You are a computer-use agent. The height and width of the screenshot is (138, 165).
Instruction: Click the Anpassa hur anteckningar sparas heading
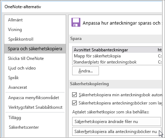point(122,23)
